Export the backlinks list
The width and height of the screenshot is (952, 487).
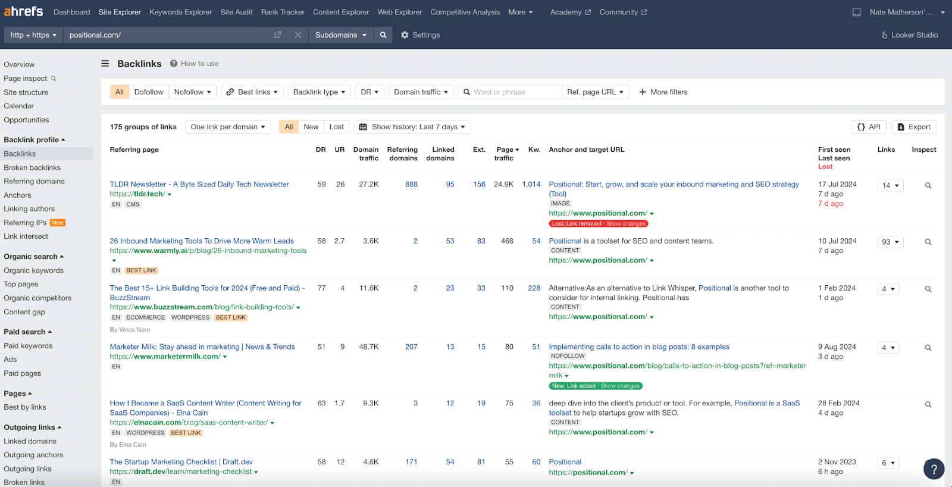(x=914, y=127)
